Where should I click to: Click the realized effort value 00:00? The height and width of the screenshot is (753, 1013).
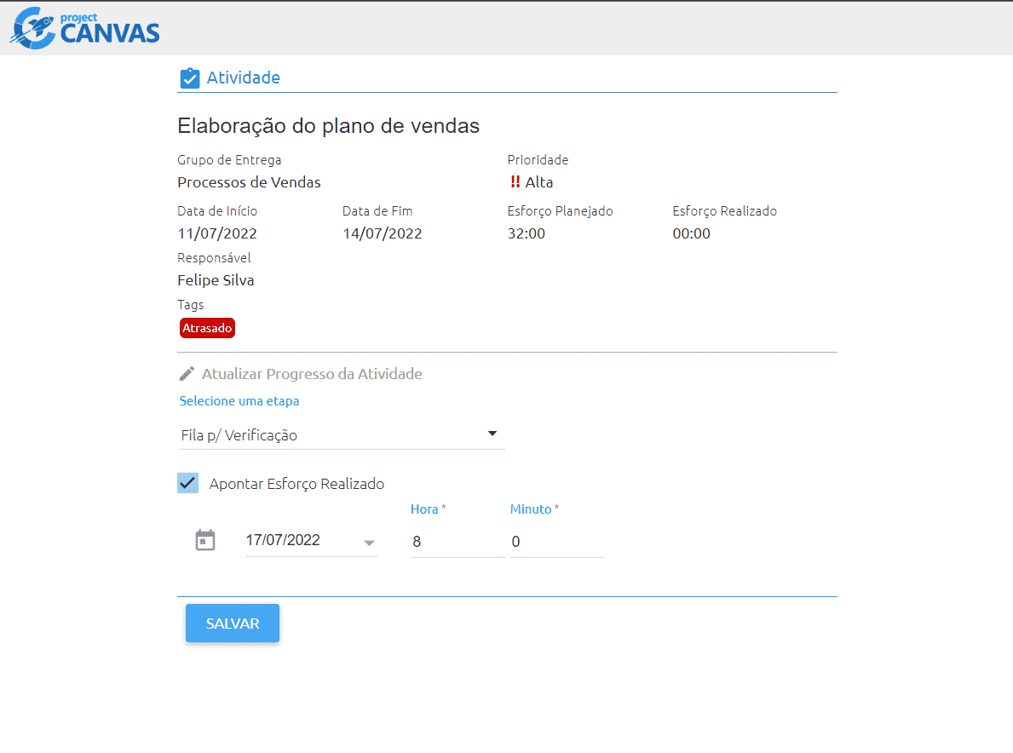tap(691, 233)
